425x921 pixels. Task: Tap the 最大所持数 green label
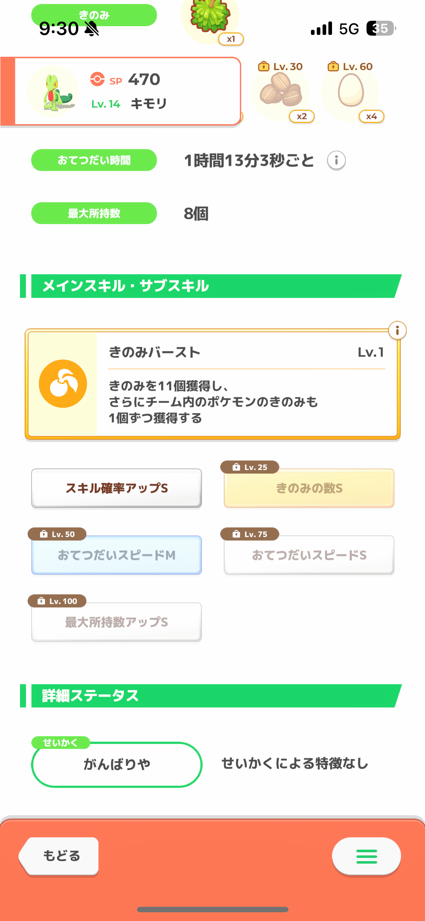pos(94,213)
